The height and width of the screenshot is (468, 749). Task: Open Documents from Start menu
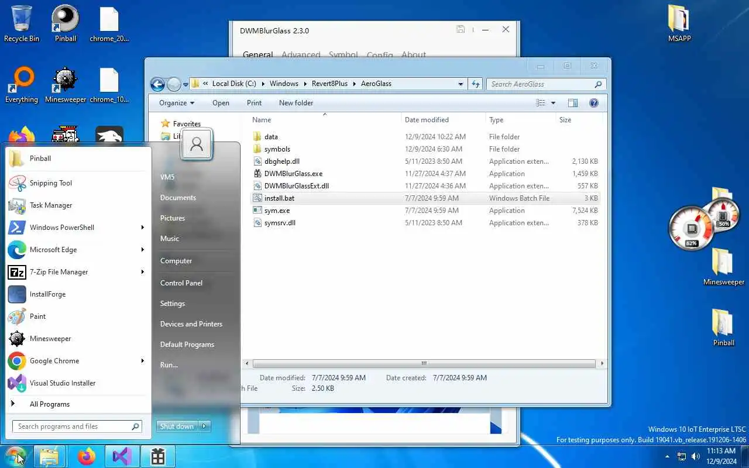(178, 198)
